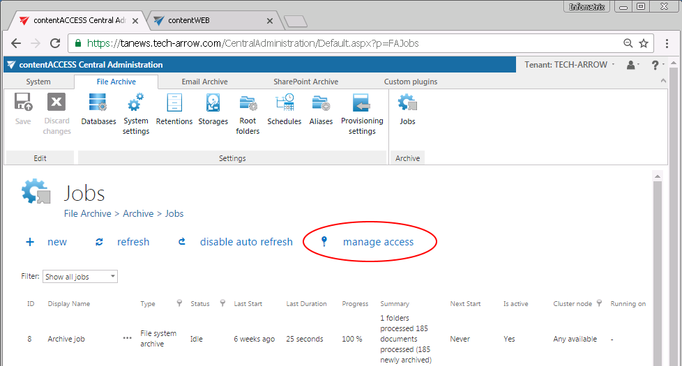Open the Tenant TECH-ARROW dropdown
This screenshot has height=366, width=682.
pos(569,65)
